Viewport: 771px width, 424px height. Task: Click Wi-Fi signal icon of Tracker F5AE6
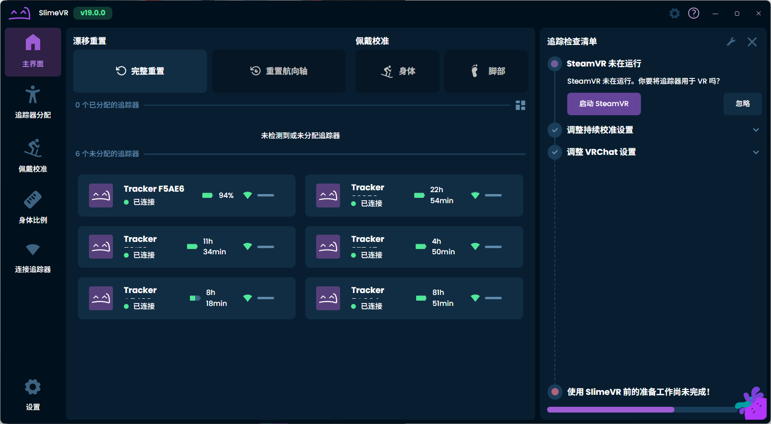coord(247,195)
